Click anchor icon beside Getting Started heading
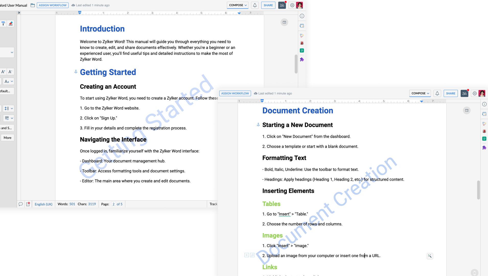This screenshot has height=276, width=488. (76, 72)
